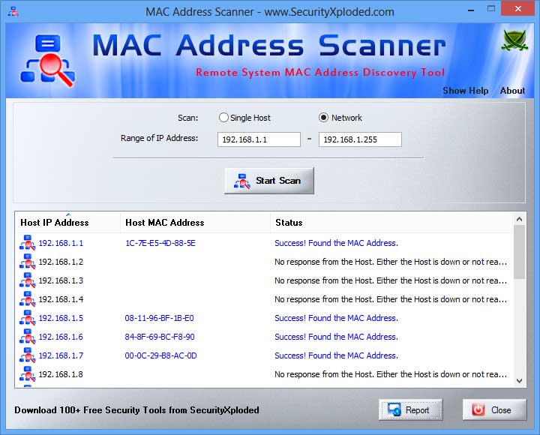This screenshot has height=435, width=540.
Task: Close the application via the Close button
Action: pyautogui.click(x=494, y=409)
